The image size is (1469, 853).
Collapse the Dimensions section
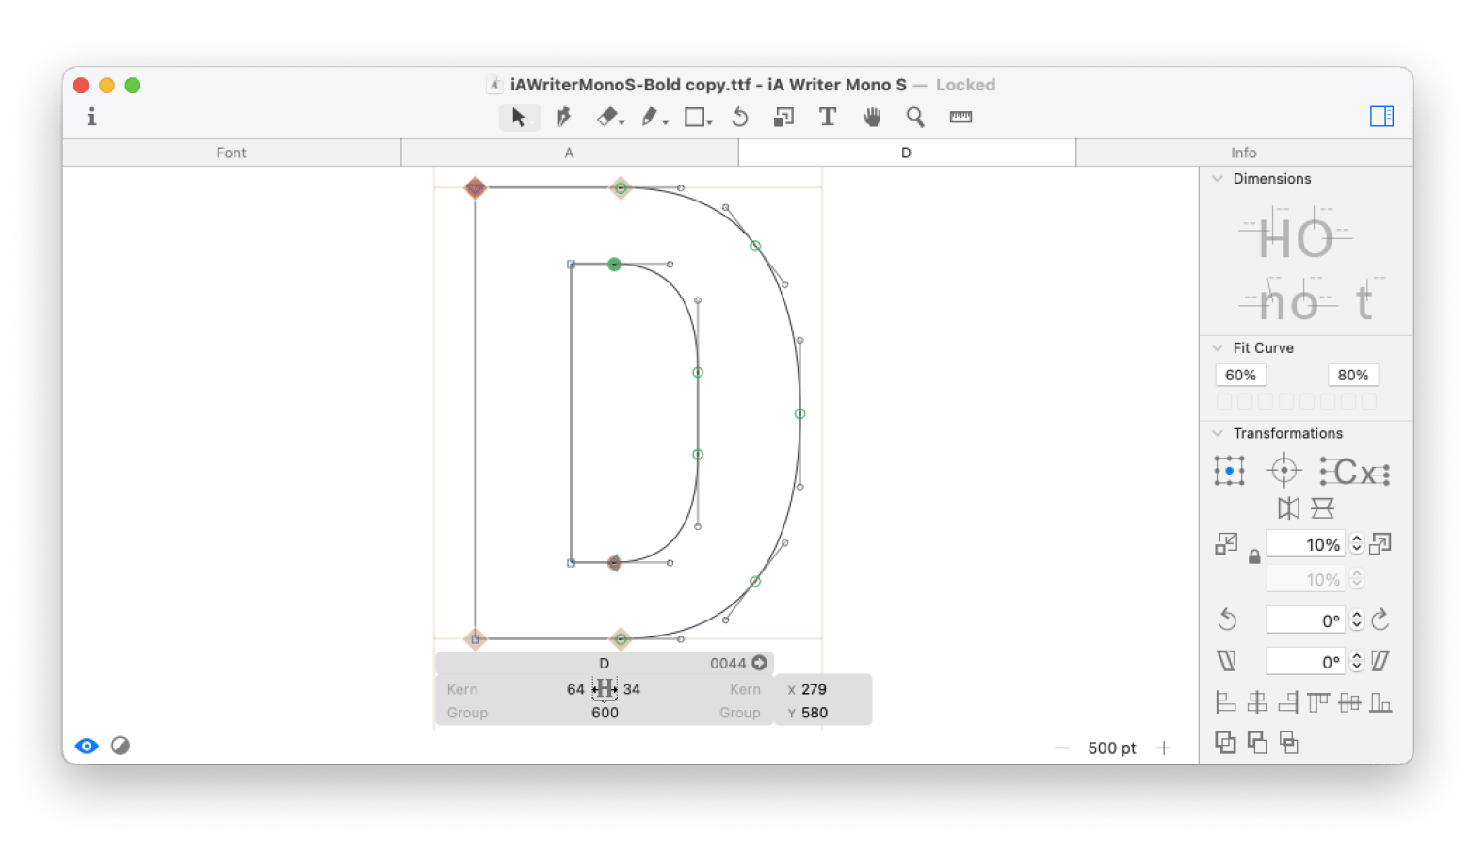[x=1218, y=179]
